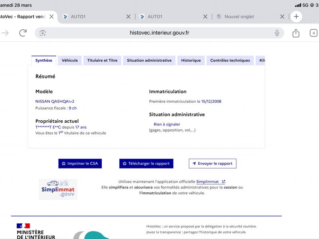Select the Synthèse tab
Screen dimensions: 319x239
[44, 61]
